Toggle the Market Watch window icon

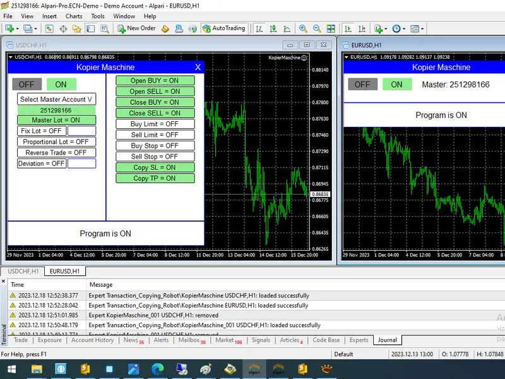49,28
